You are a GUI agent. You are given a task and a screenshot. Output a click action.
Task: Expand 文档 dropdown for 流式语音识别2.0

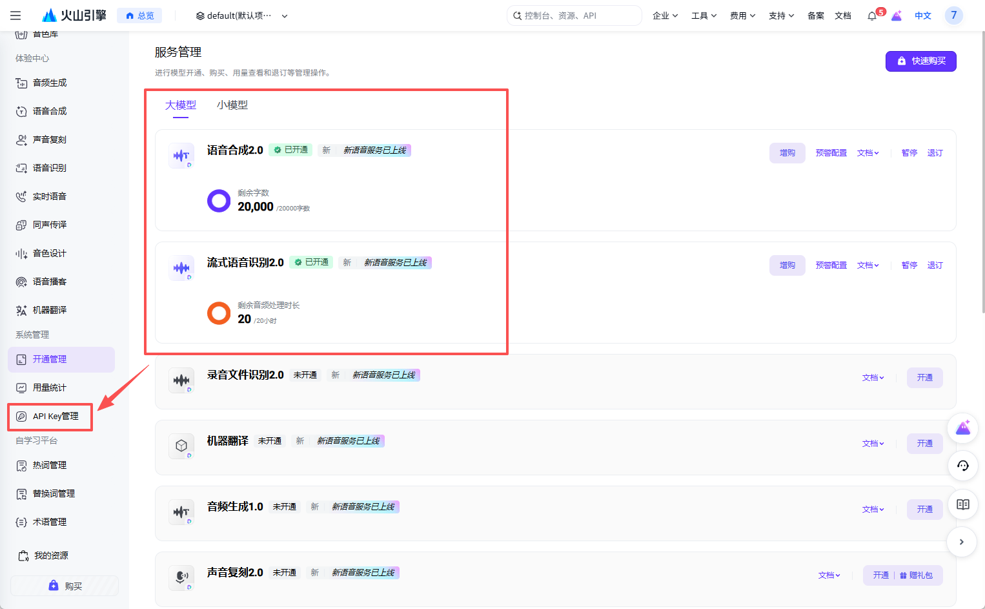[x=868, y=265]
